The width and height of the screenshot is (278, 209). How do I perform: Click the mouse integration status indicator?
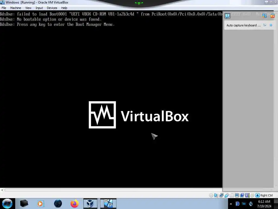[x=252, y=195]
